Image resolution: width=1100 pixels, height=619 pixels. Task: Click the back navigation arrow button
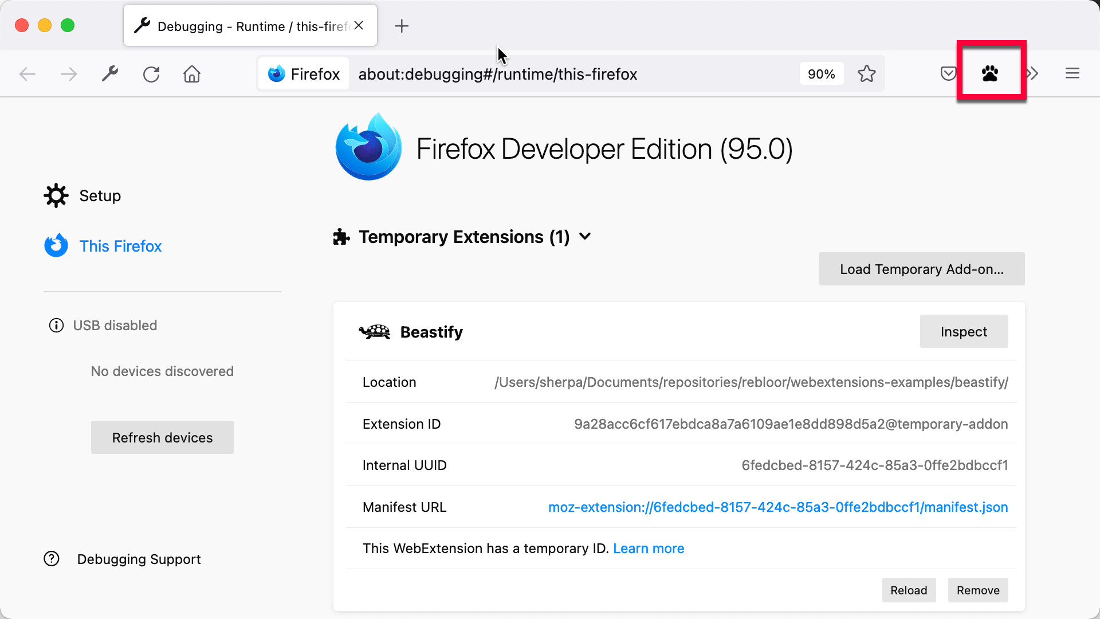click(27, 74)
